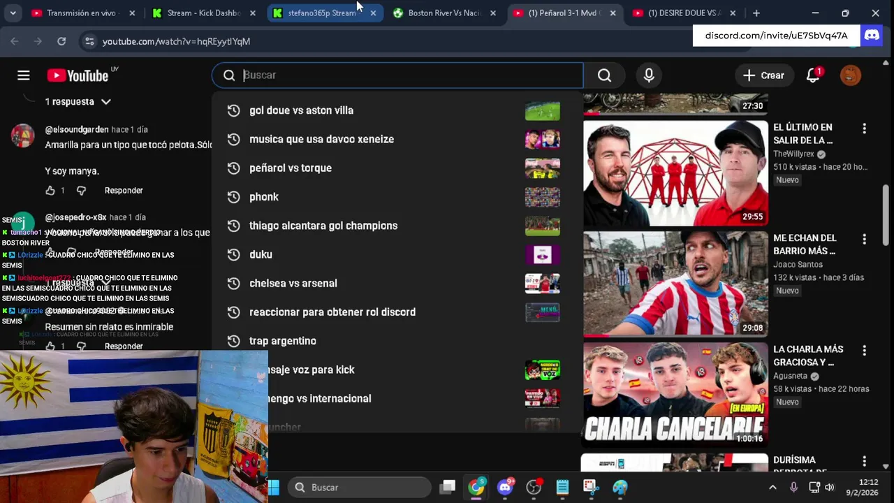Reply to the @elsoundgarden comment
The width and height of the screenshot is (894, 503).
[x=124, y=190]
